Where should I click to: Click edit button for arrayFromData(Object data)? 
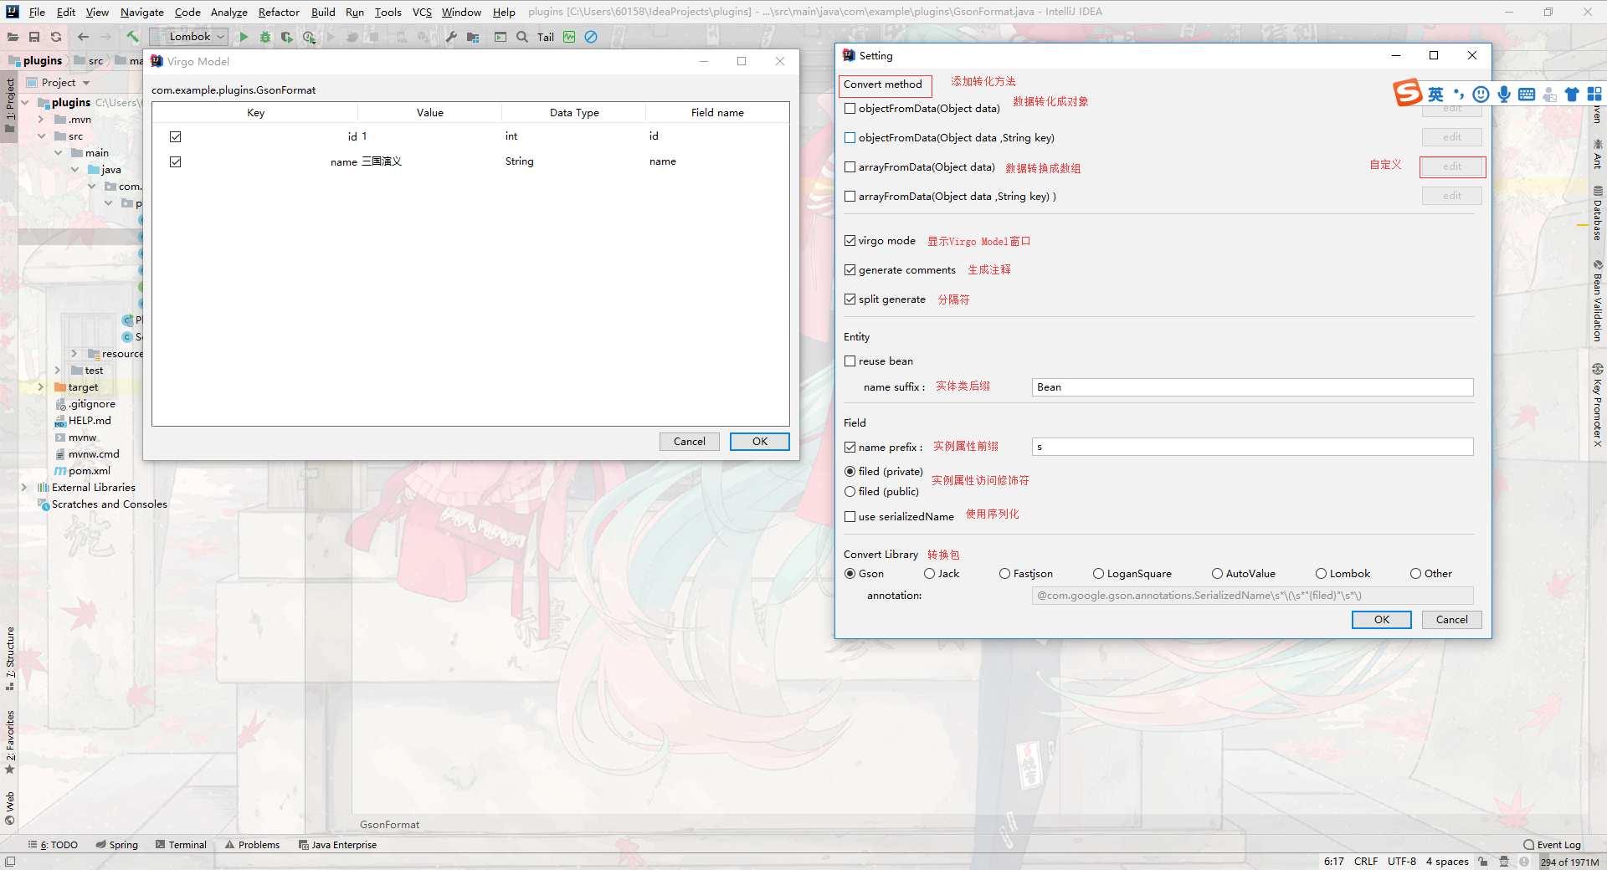(x=1451, y=166)
